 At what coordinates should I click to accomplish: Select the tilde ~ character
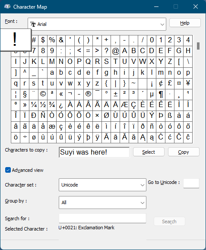coord(133,83)
